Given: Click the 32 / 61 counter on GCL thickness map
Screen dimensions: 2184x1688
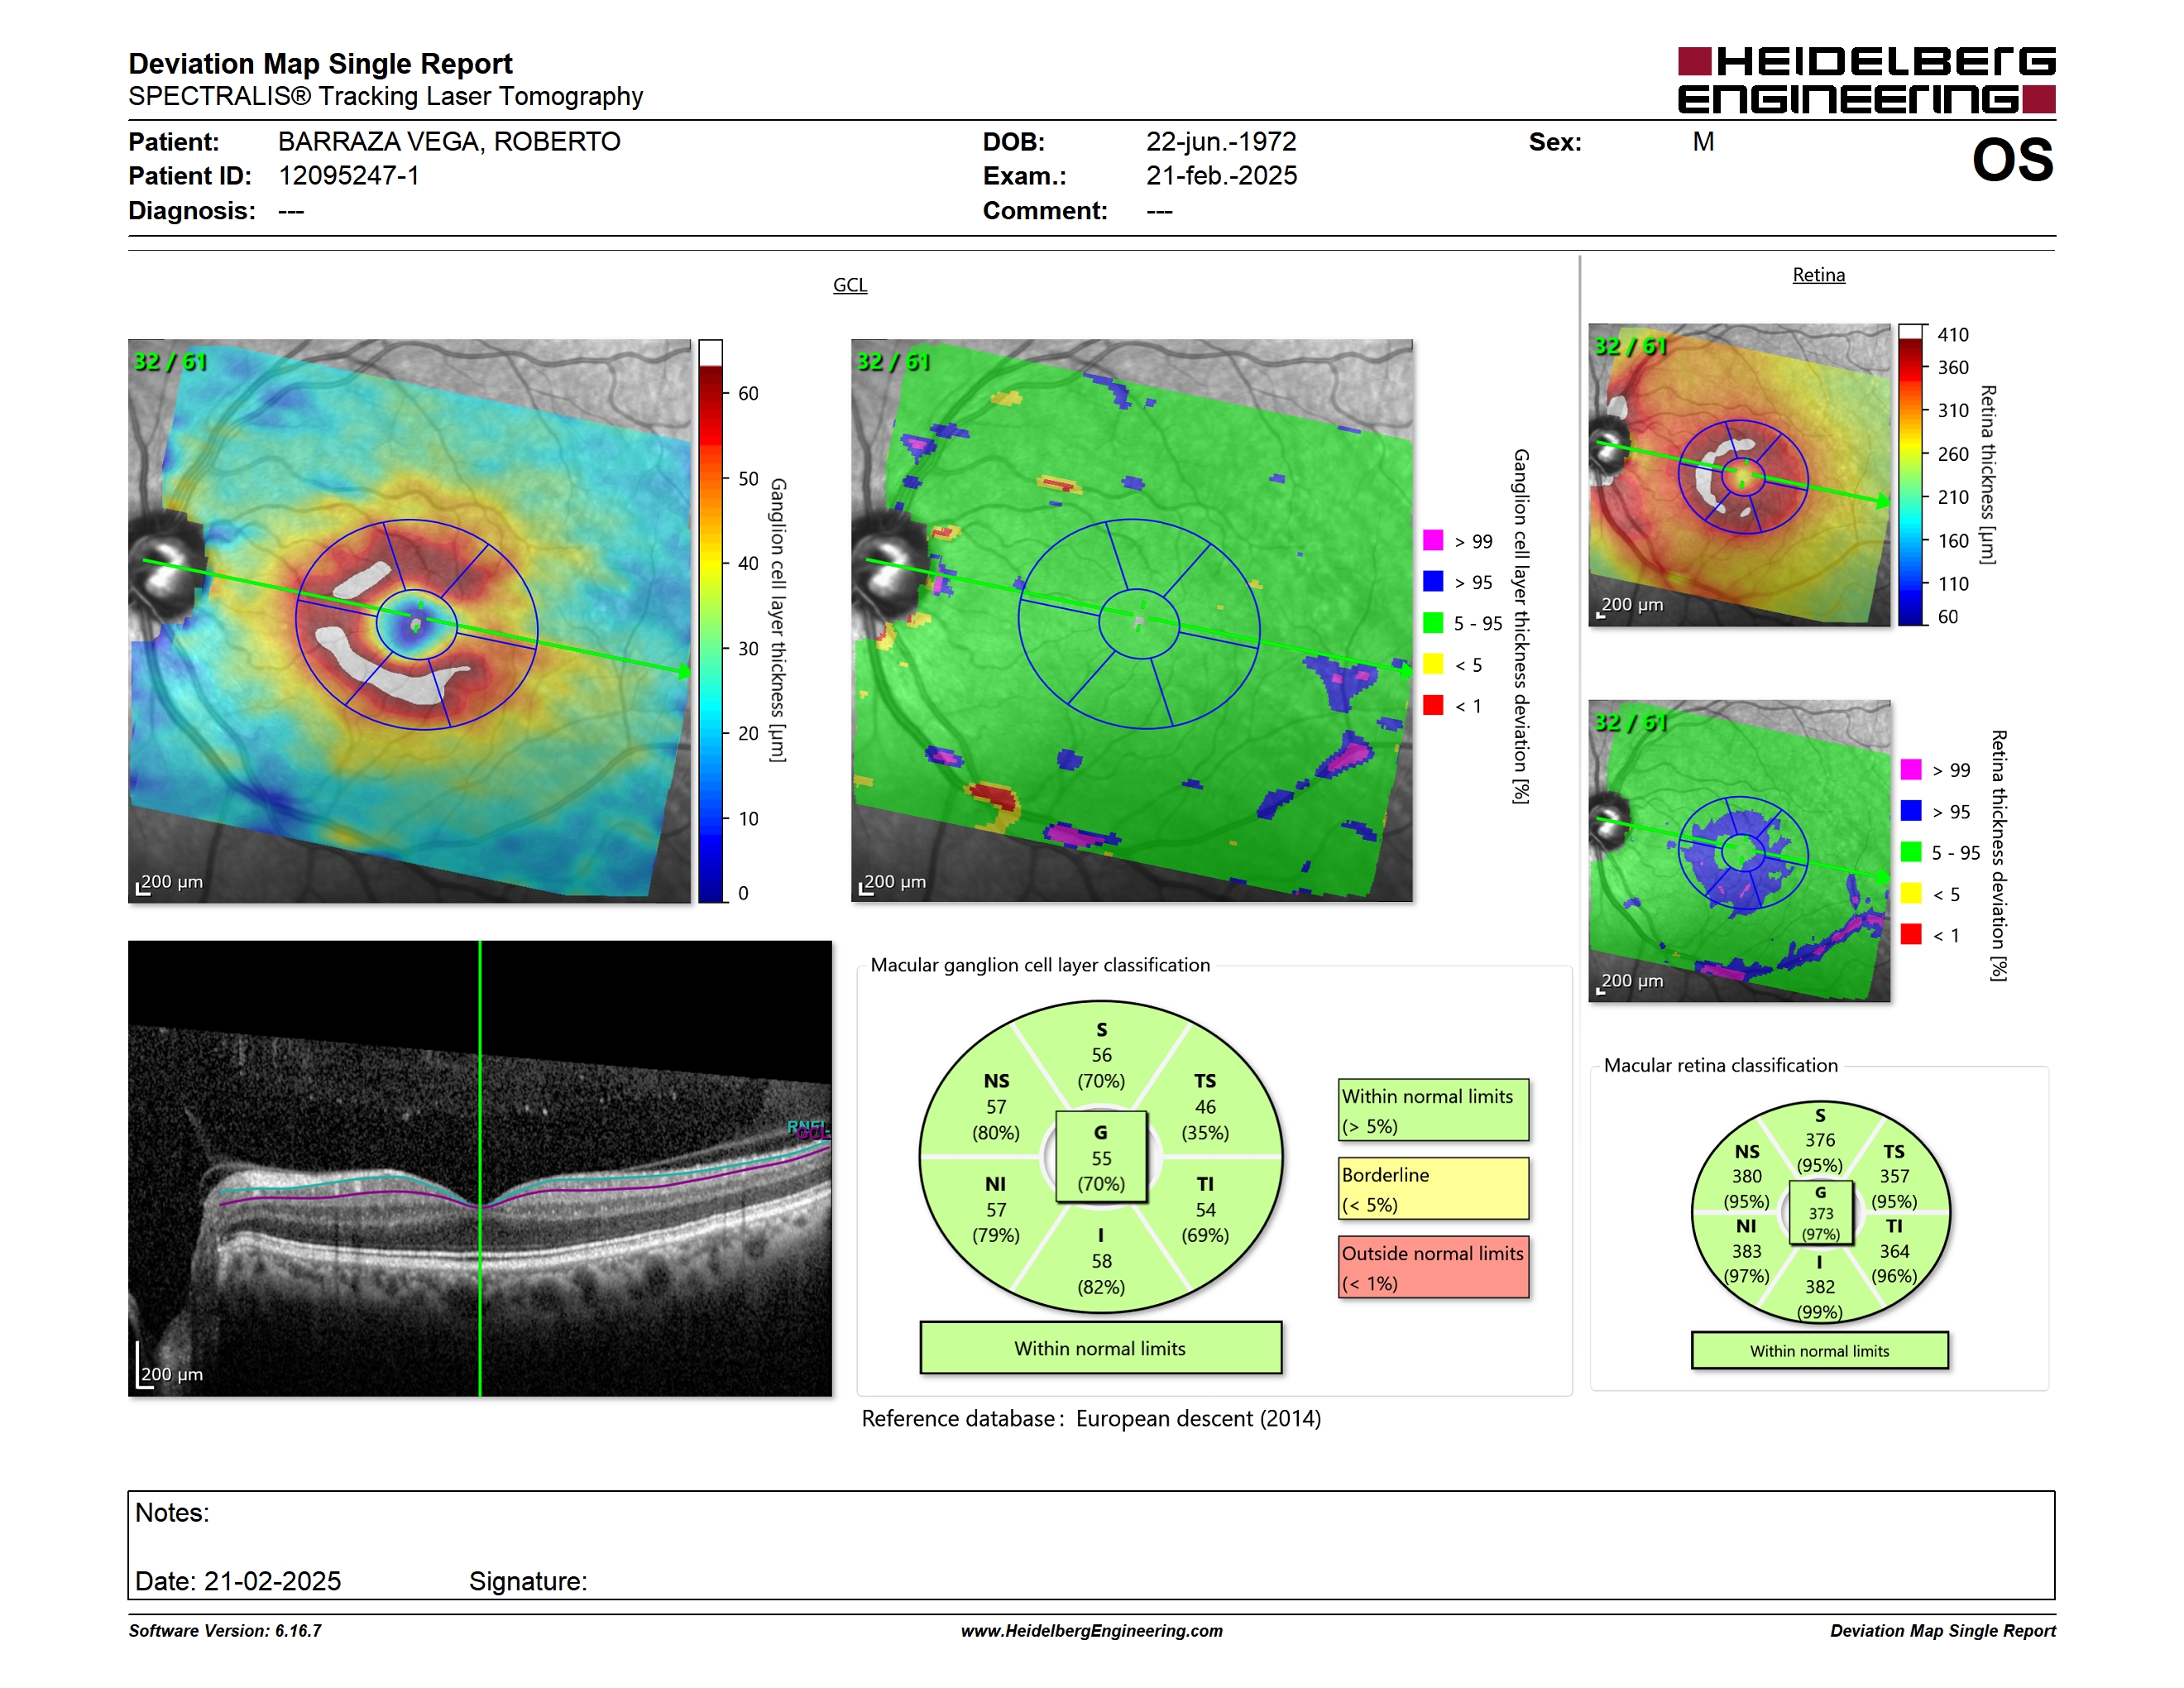Looking at the screenshot, I should [x=170, y=361].
